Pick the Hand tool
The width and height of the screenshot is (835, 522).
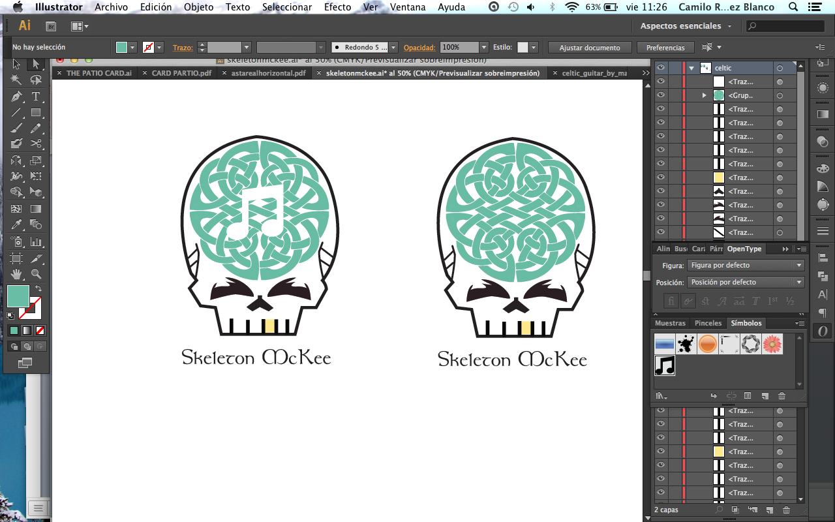16,274
